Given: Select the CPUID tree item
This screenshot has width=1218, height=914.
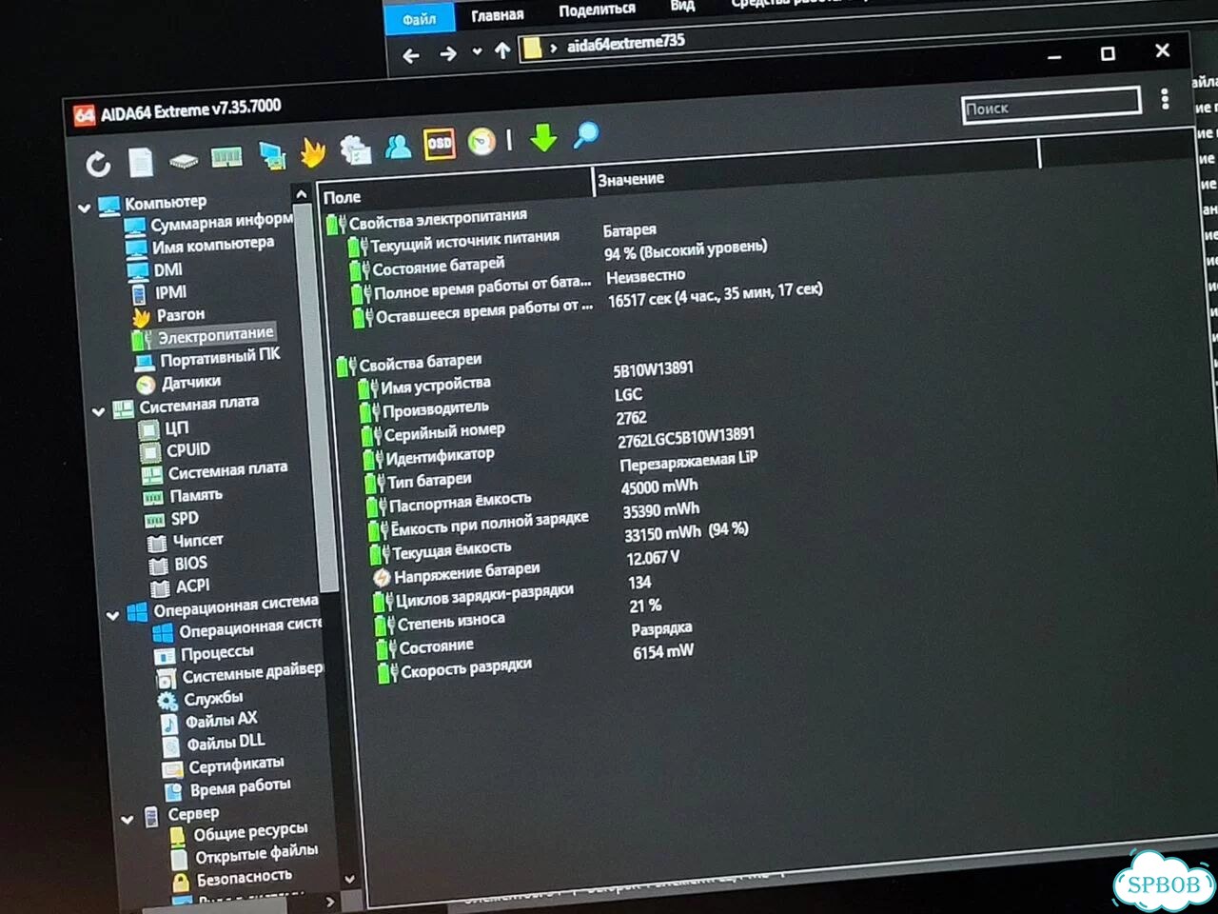Looking at the screenshot, I should pyautogui.click(x=176, y=450).
